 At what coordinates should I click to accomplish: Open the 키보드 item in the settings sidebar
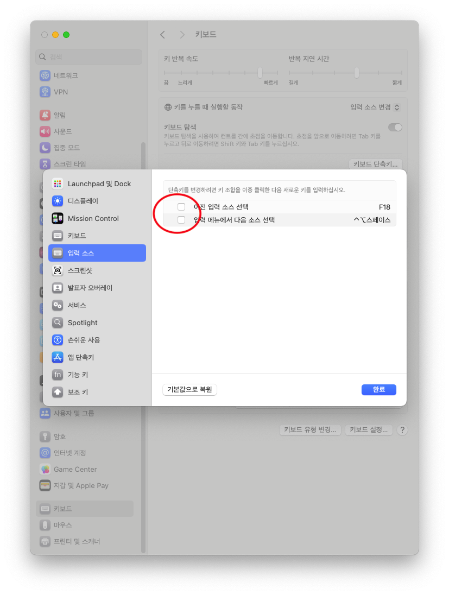85,509
